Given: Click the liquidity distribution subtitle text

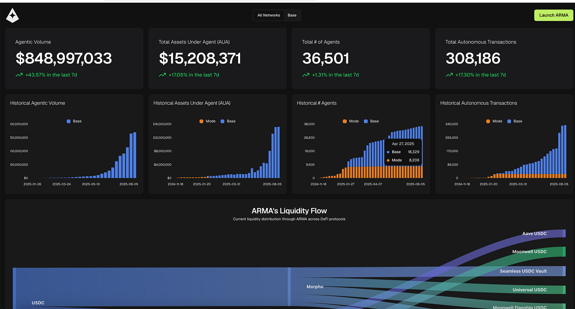Looking at the screenshot, I should tap(289, 219).
